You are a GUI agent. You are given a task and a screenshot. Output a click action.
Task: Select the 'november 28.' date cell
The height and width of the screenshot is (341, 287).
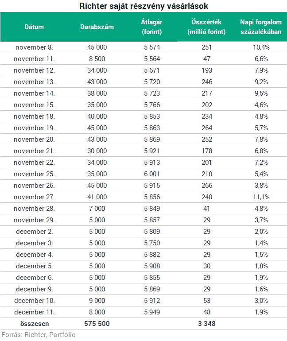click(x=35, y=209)
